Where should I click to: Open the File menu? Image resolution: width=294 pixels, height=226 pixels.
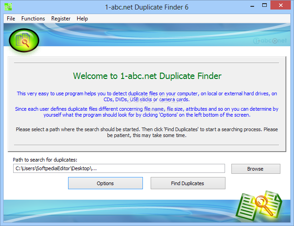click(x=11, y=19)
